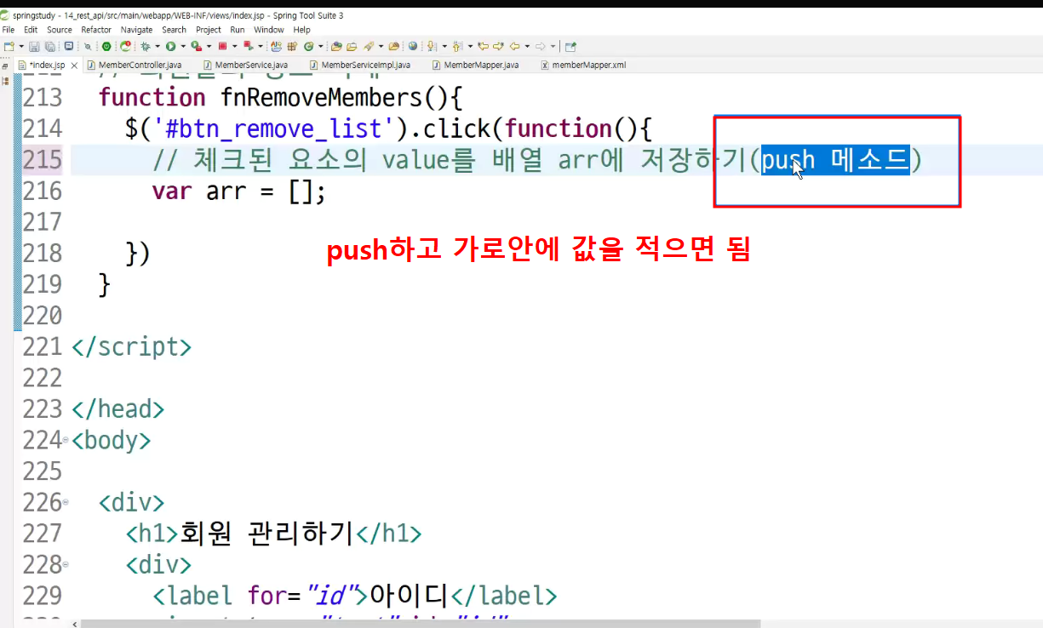Click the restore view icon left of tabs
The image size is (1043, 628).
(5, 65)
